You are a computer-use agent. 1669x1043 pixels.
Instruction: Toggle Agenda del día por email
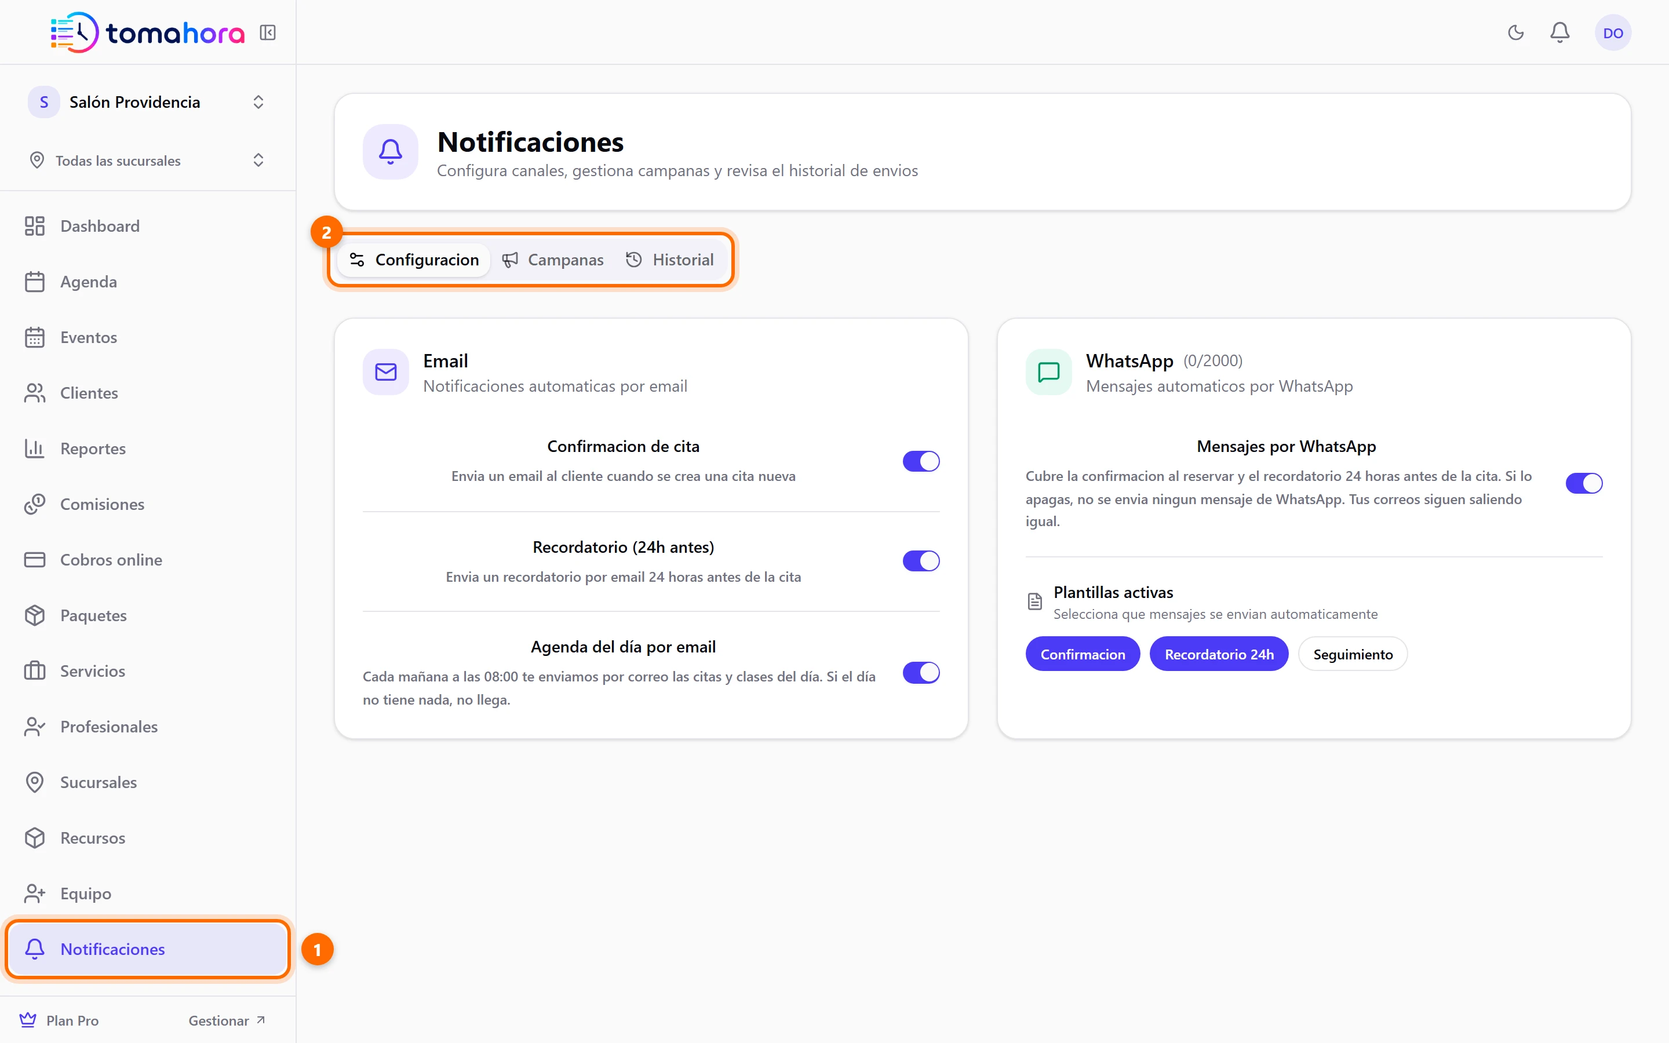point(921,673)
